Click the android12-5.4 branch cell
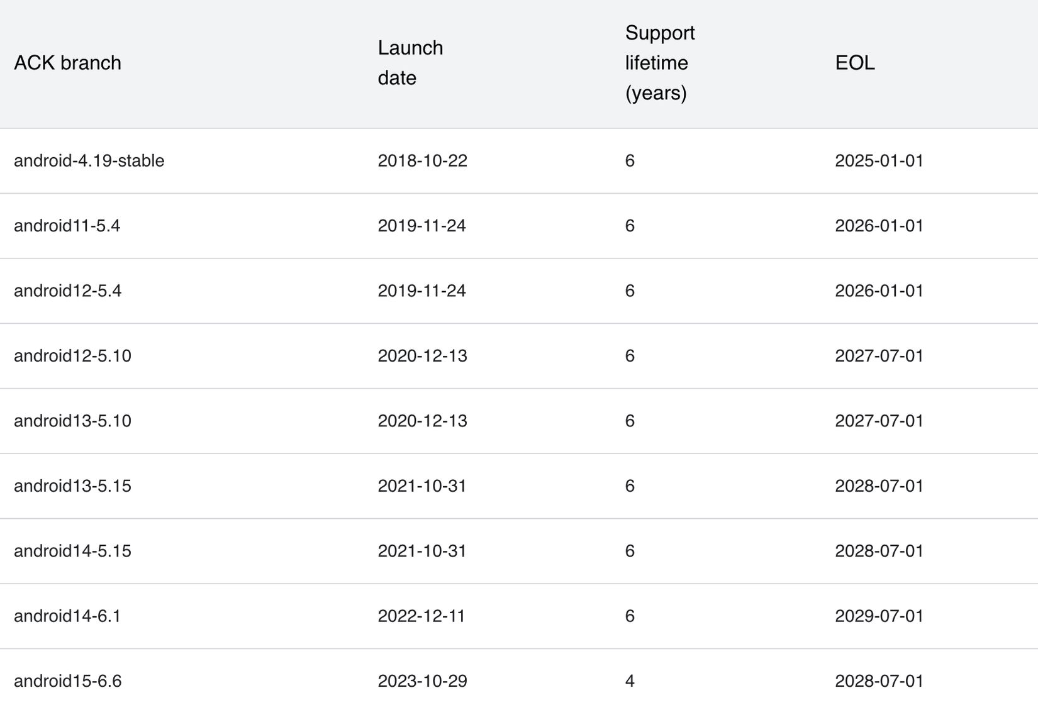This screenshot has height=710, width=1038. pos(67,291)
